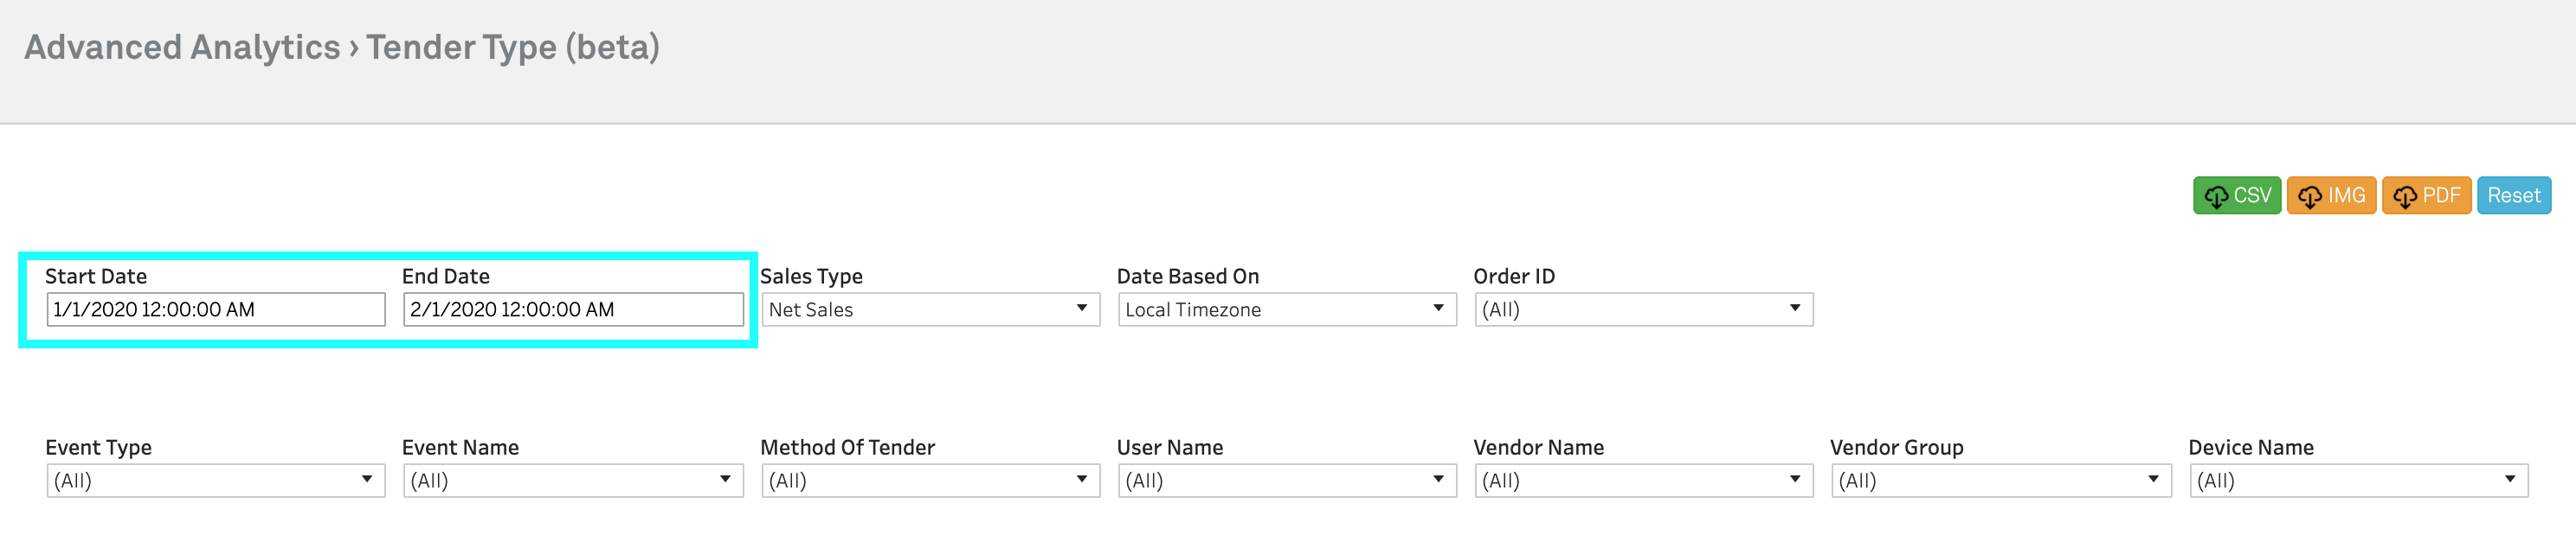Click the End Date input field
This screenshot has width=2576, height=548.
pos(572,309)
